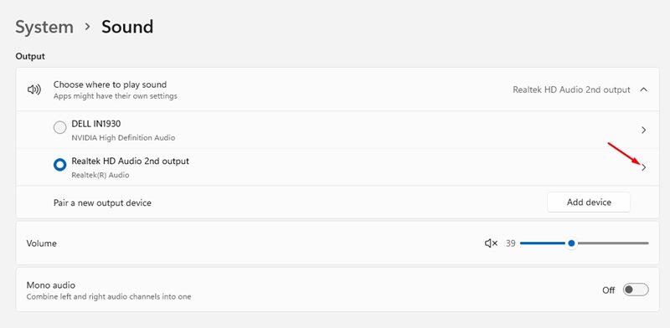Toggle the Mono audio switch on
The height and width of the screenshot is (328, 670).
click(x=636, y=290)
